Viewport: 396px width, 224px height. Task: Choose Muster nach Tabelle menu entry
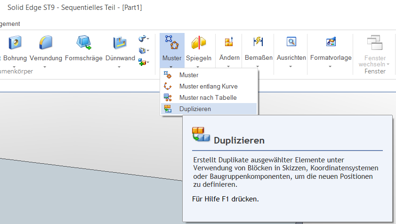(209, 97)
